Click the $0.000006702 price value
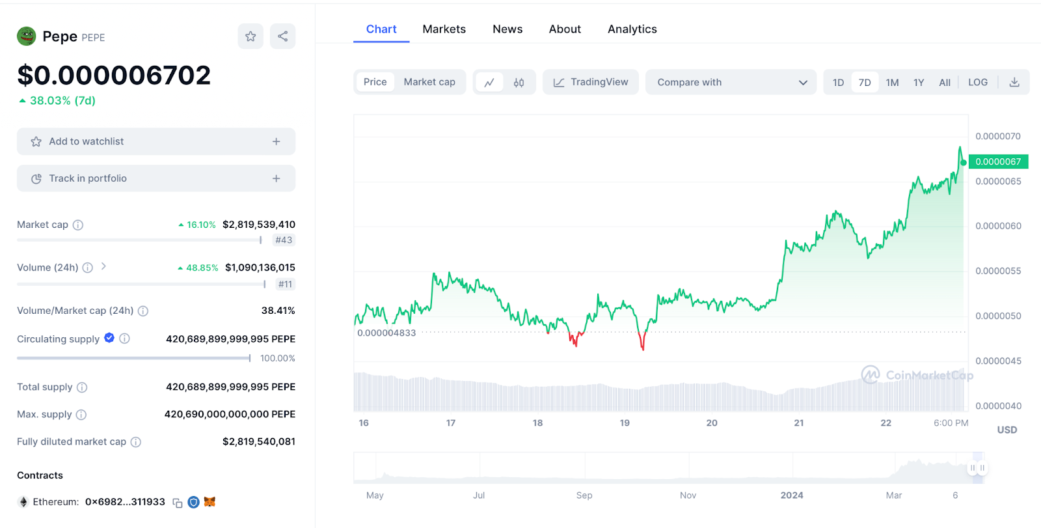The width and height of the screenshot is (1041, 528). click(x=114, y=76)
